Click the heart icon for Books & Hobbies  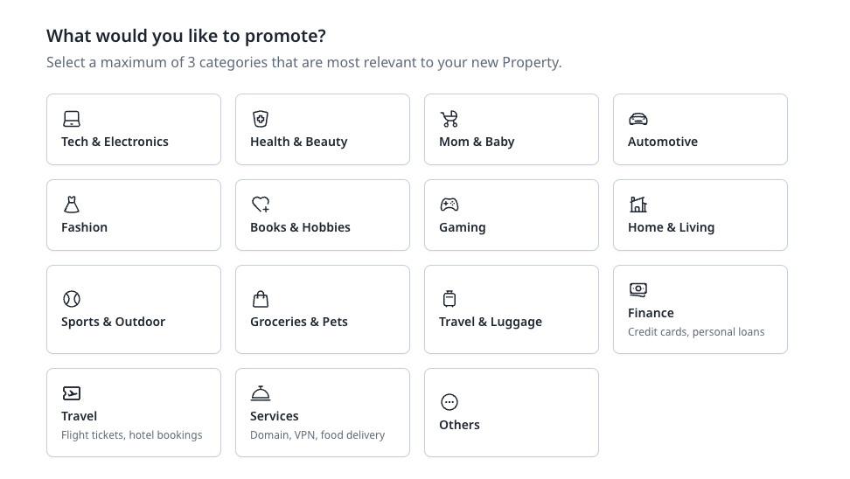[261, 205]
